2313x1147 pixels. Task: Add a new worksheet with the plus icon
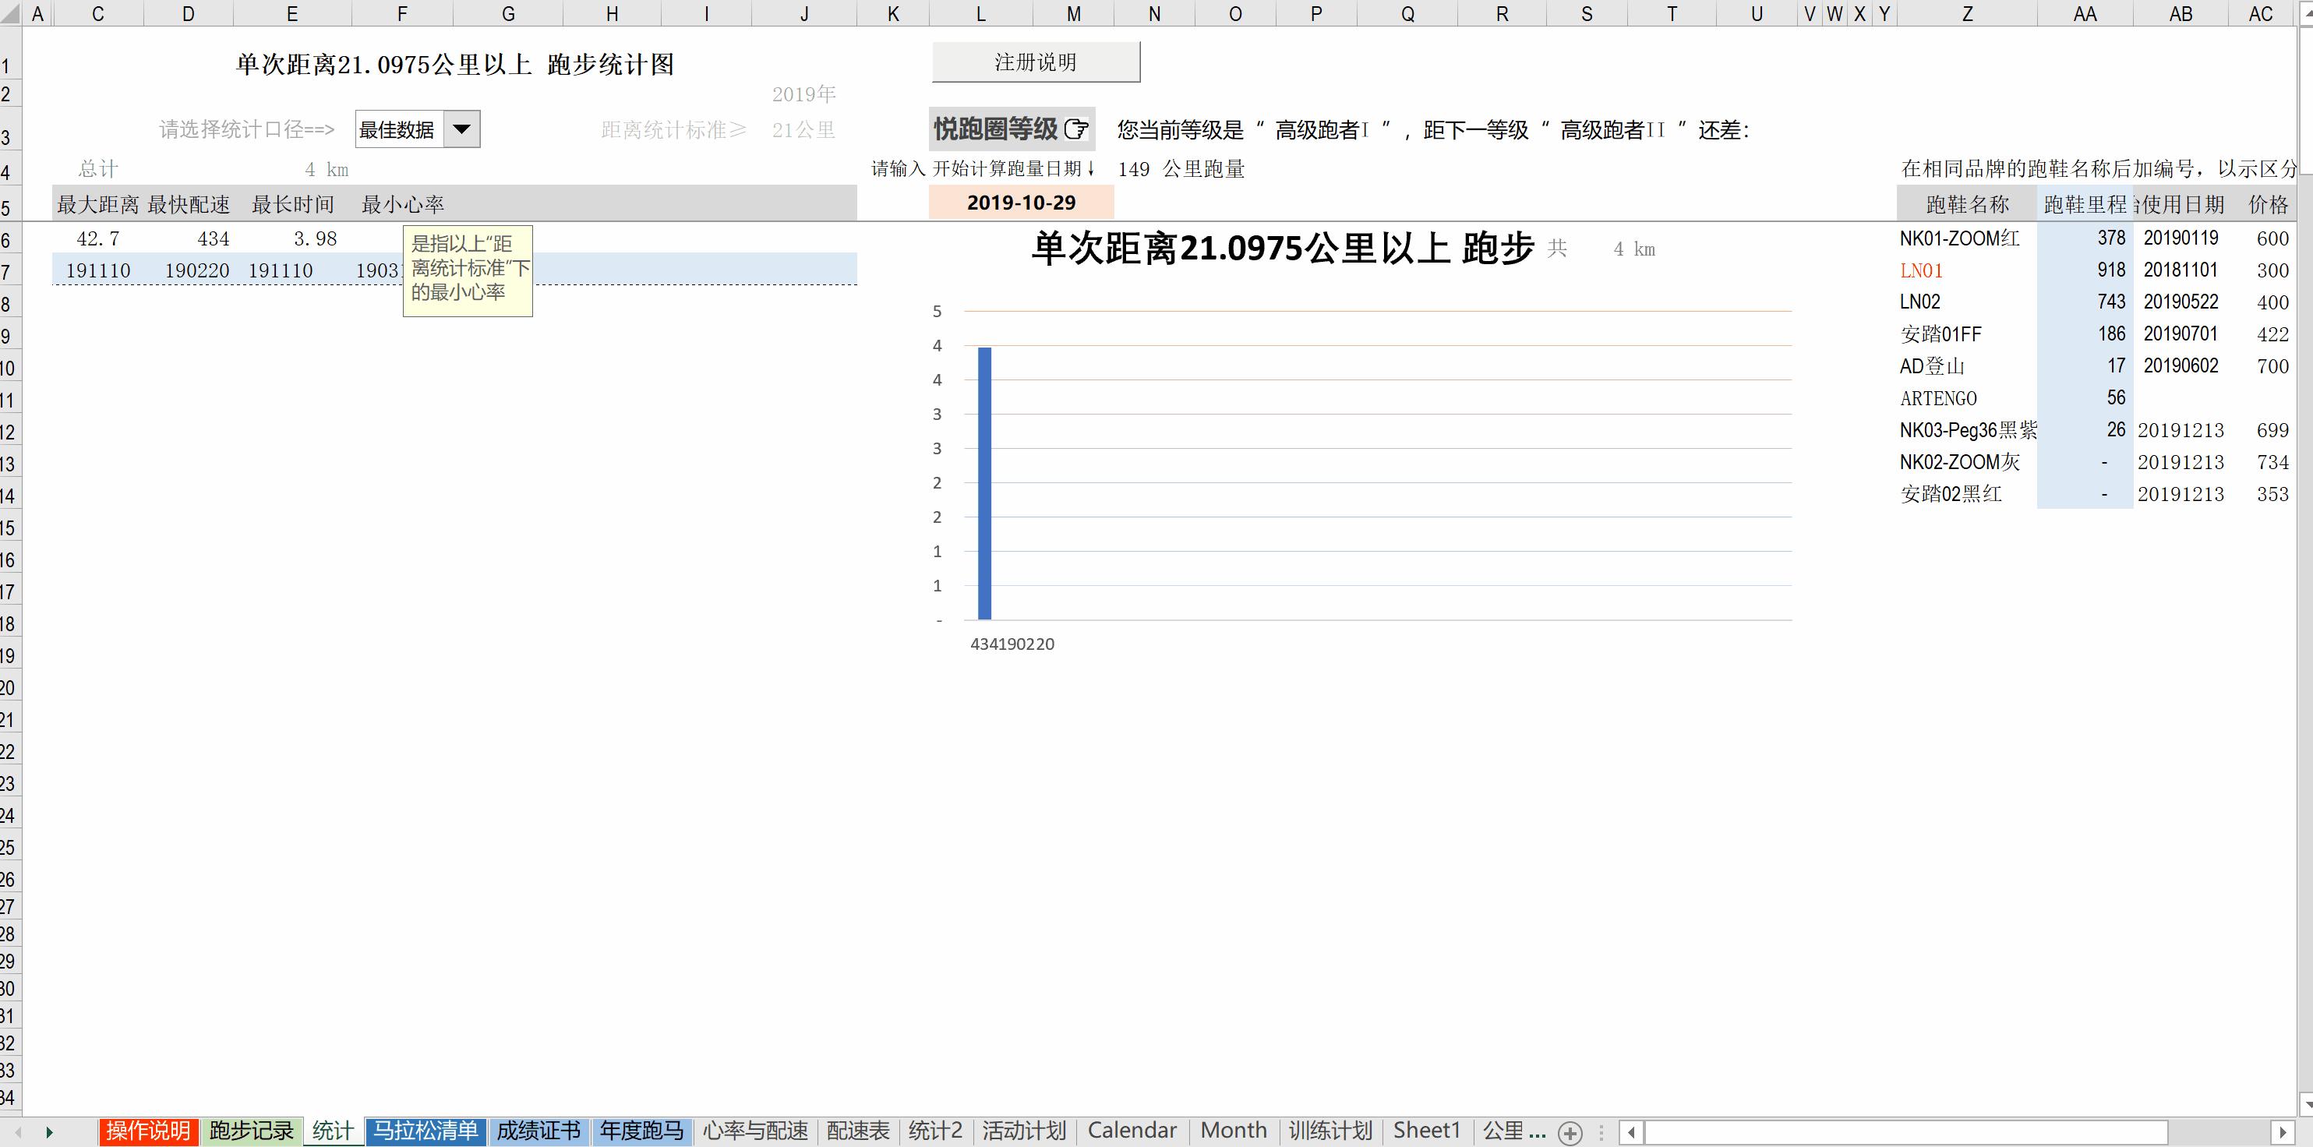click(1571, 1134)
